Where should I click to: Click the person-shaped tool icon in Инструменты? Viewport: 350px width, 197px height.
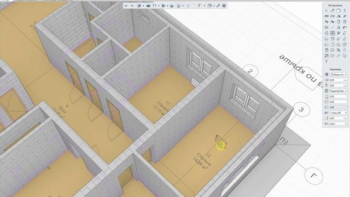coord(339,27)
